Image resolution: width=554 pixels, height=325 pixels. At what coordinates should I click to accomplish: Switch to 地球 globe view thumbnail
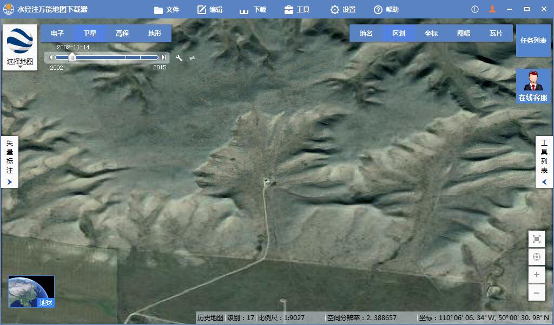(x=31, y=291)
